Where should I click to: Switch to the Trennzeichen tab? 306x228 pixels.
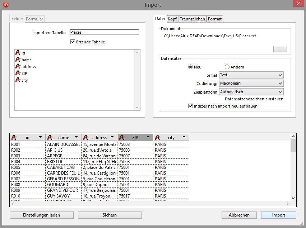(x=192, y=19)
